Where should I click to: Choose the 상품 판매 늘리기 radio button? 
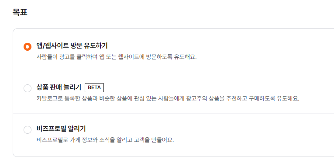point(28,88)
